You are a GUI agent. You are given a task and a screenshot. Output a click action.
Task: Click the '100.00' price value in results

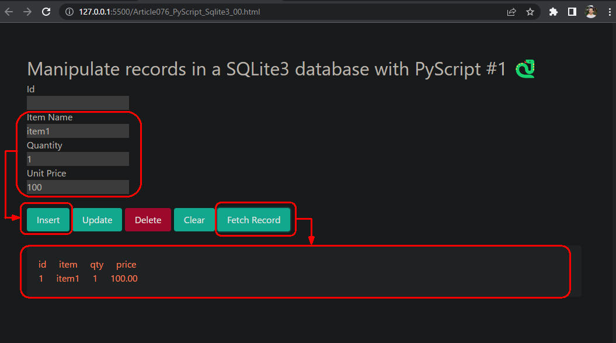coord(124,279)
